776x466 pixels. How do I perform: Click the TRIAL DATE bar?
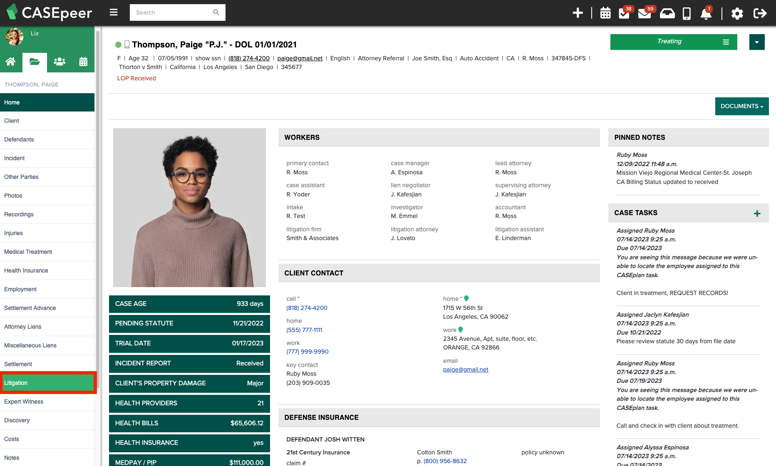pos(189,343)
